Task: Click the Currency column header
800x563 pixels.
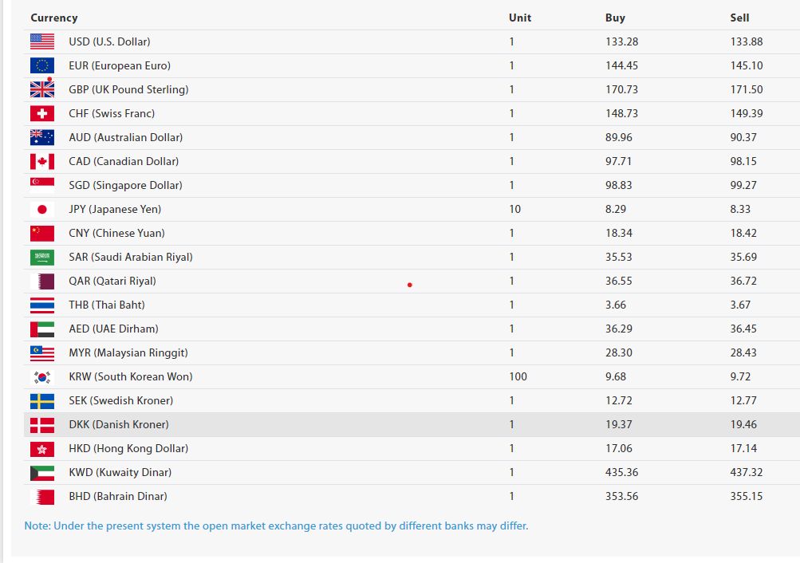Action: pos(54,18)
